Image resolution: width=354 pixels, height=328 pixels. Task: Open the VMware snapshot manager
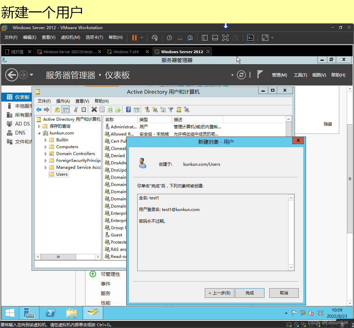[x=190, y=38]
